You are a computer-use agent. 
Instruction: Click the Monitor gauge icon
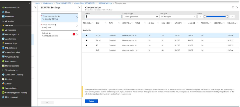coord(3,79)
